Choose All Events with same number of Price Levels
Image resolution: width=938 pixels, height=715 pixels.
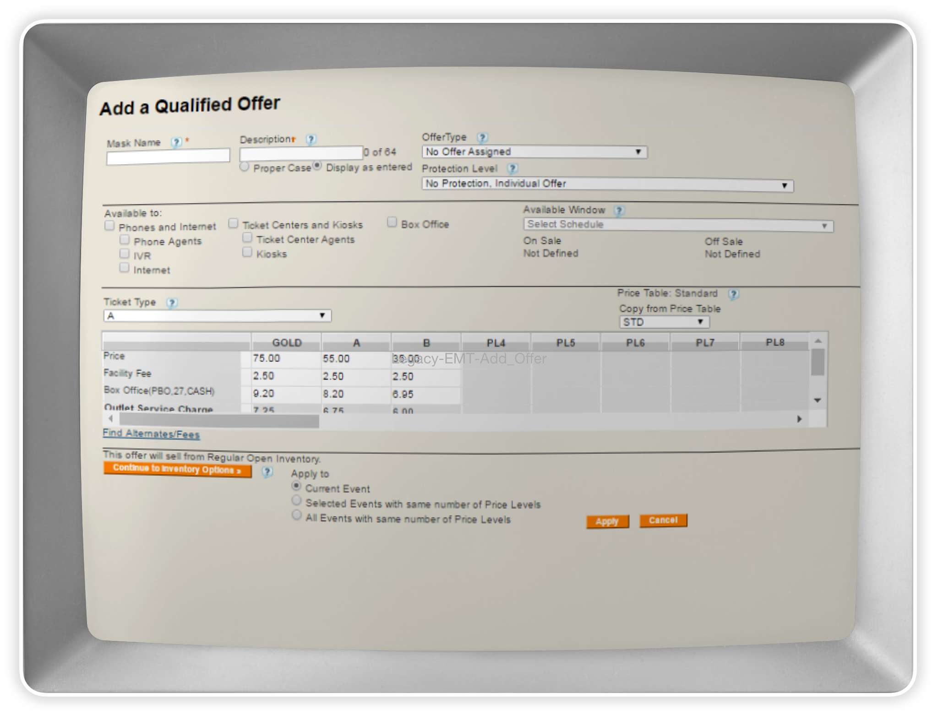[297, 515]
